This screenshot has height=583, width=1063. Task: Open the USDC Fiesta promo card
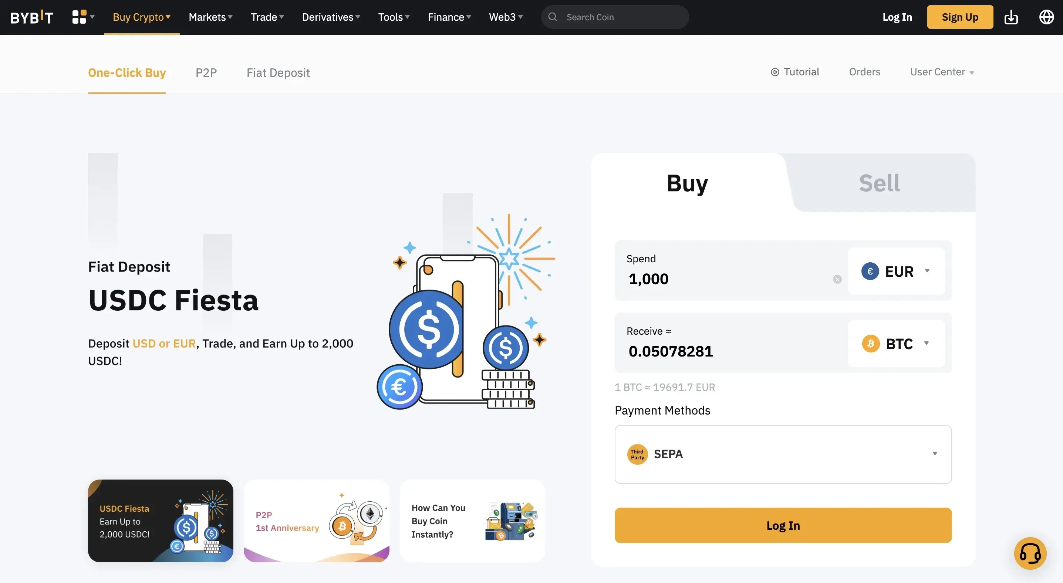(x=161, y=521)
